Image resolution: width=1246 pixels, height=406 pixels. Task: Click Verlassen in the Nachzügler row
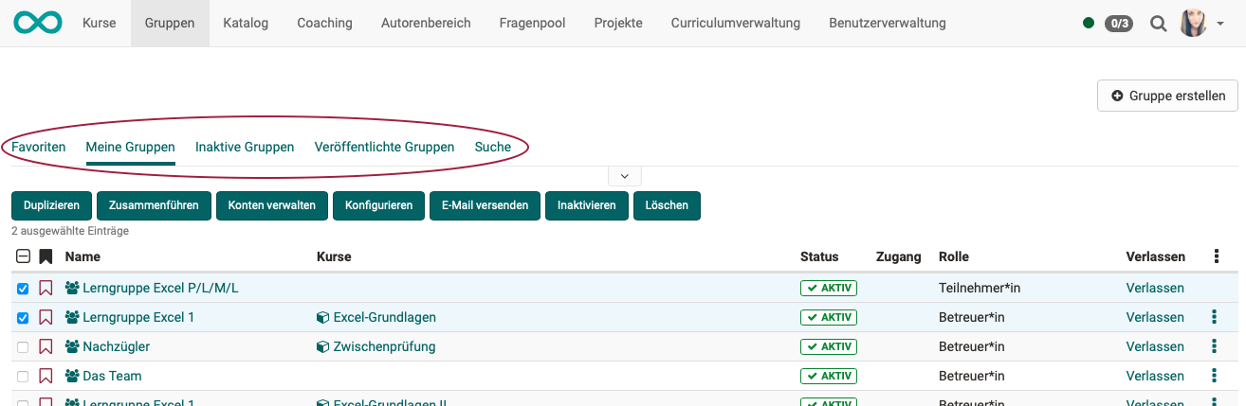1155,346
